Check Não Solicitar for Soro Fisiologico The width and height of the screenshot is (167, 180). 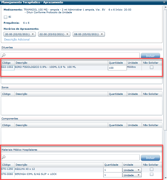pyautogui.click(x=152, y=67)
